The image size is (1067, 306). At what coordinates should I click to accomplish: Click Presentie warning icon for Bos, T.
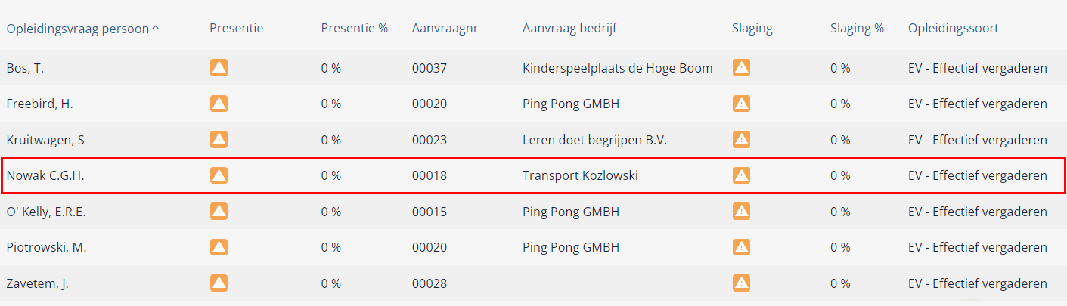[219, 68]
